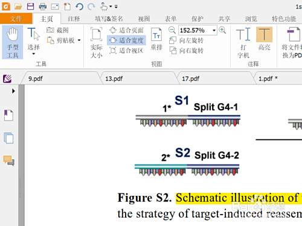Open the 剪贴板 clipboard button
Image resolution: width=302 pixels, height=226 pixels.
point(60,40)
